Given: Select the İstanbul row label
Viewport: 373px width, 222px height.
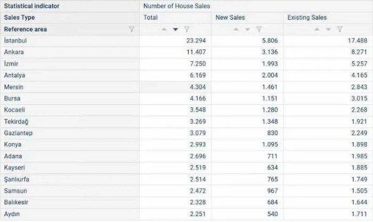Looking at the screenshot, I should 15,40.
